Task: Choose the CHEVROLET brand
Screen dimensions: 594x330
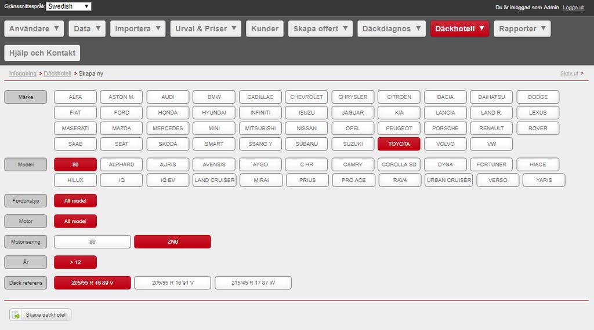Action: [x=306, y=97]
